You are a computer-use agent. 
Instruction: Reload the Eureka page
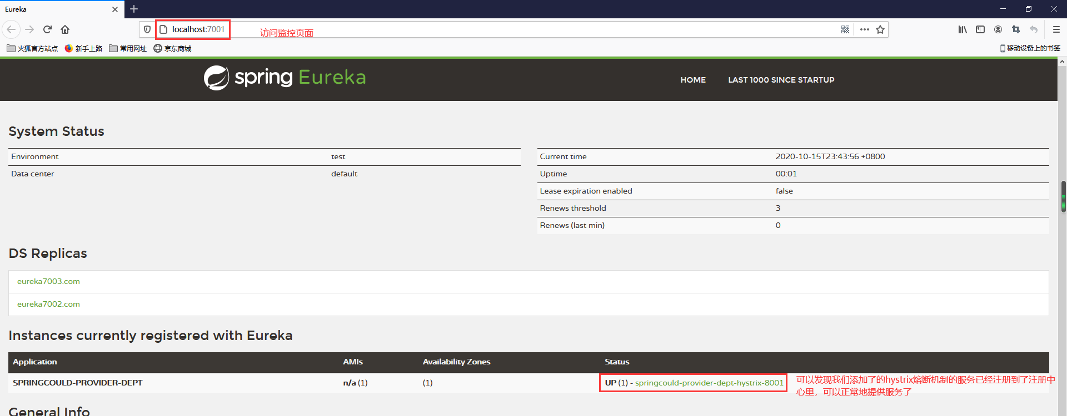point(47,29)
